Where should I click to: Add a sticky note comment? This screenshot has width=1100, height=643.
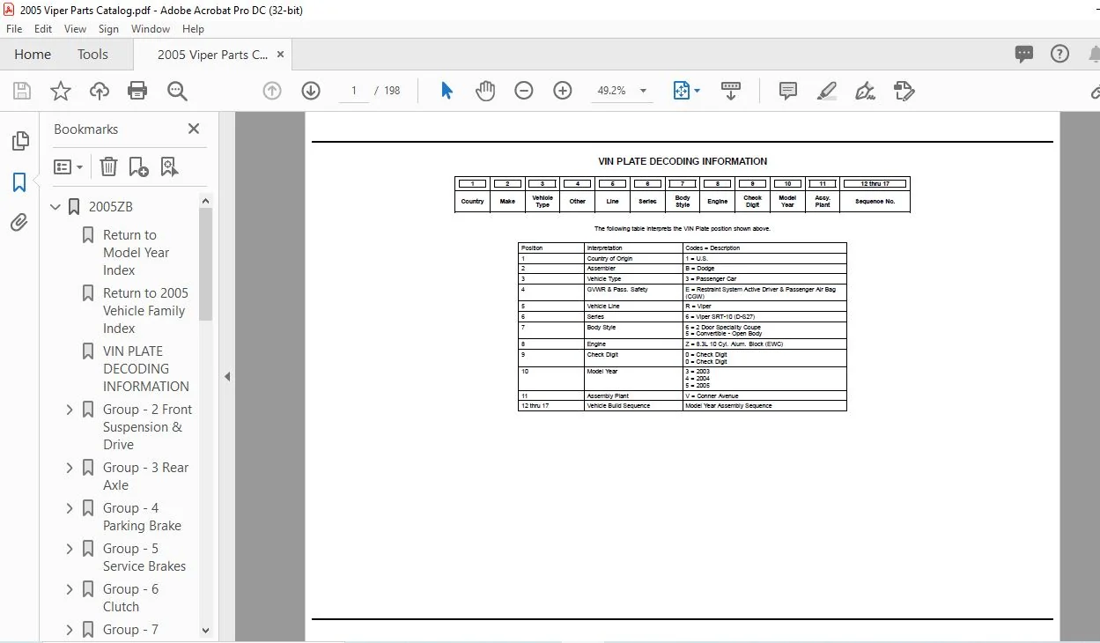788,91
